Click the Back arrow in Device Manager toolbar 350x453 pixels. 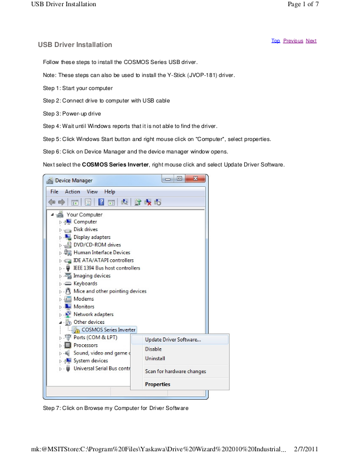coord(52,202)
